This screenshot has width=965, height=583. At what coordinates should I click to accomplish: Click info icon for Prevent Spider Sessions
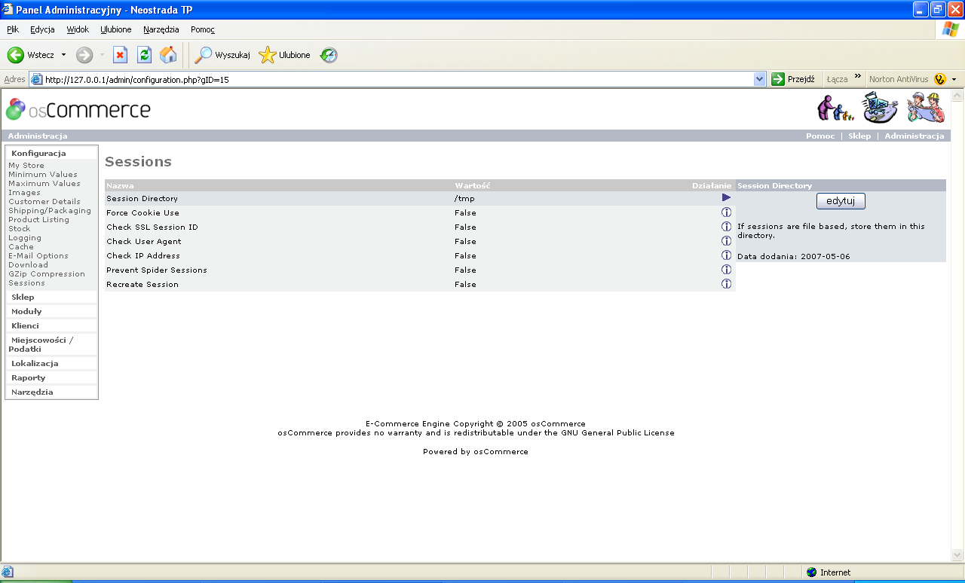pyautogui.click(x=727, y=270)
